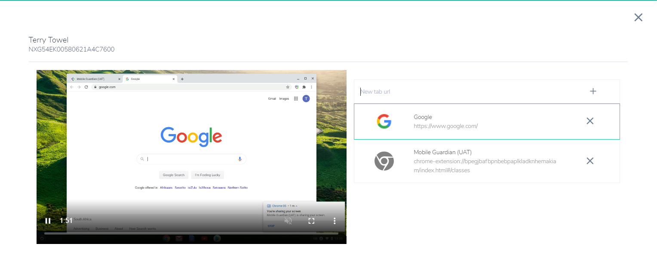Open the video in fullscreen
The height and width of the screenshot is (253, 657).
click(x=311, y=221)
